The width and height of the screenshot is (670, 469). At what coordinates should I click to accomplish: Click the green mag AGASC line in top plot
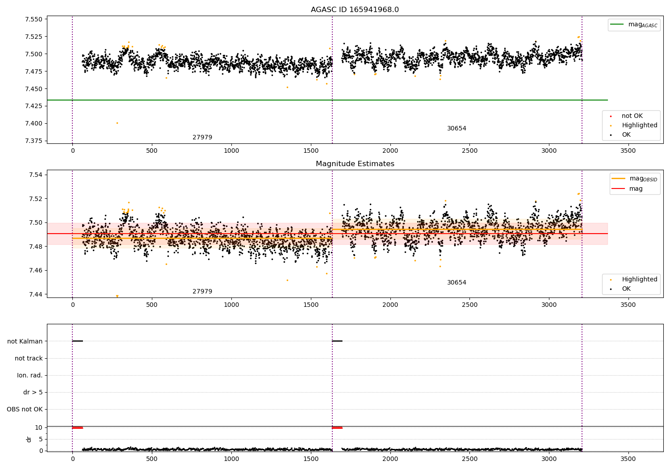click(x=327, y=100)
